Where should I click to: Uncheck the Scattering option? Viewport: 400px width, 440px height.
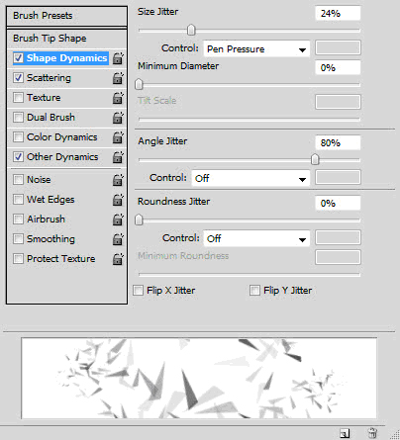18,78
